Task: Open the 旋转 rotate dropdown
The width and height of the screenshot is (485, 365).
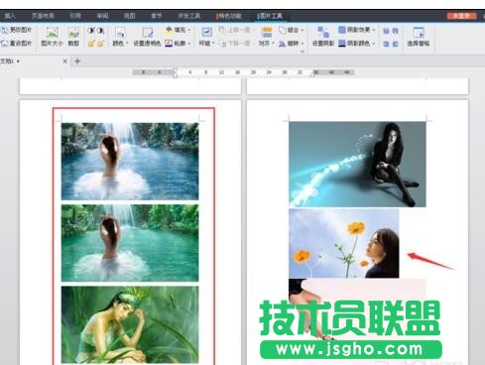Action: click(292, 44)
